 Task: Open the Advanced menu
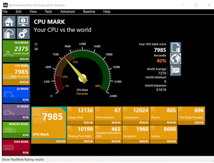tap(68, 12)
